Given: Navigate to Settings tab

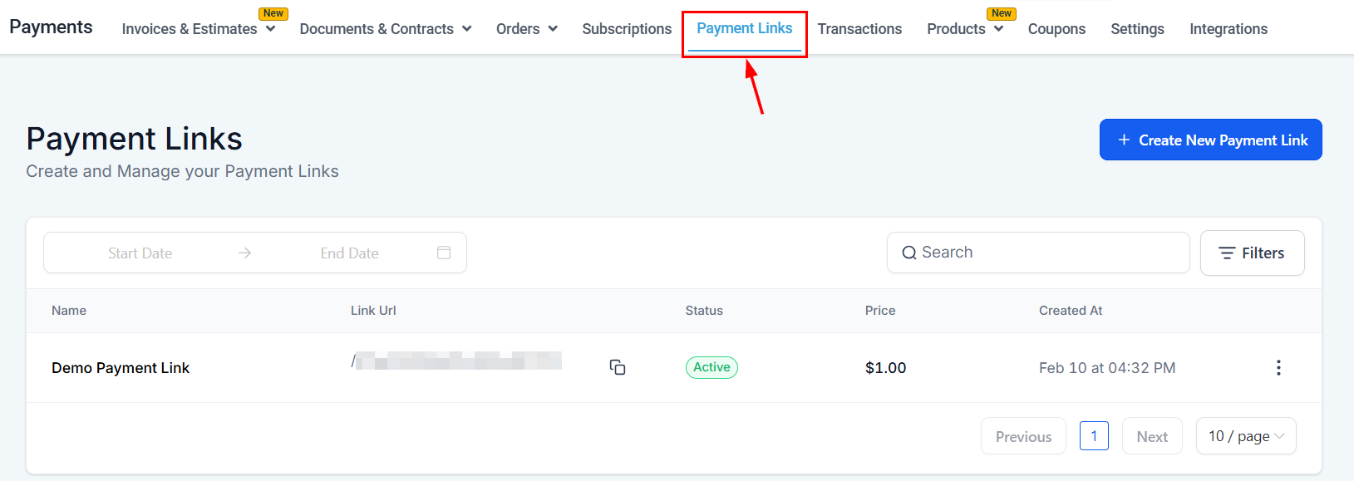Looking at the screenshot, I should [x=1137, y=29].
